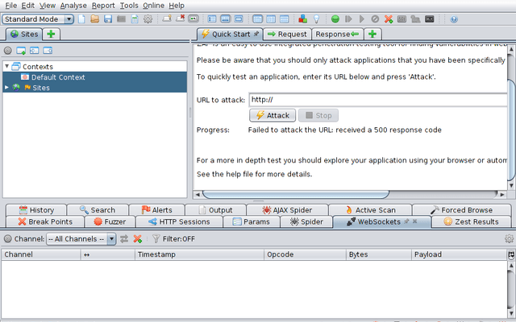Select the Sites tab
This screenshot has height=322, width=516.
click(x=23, y=34)
